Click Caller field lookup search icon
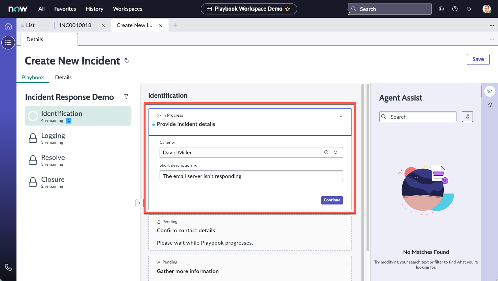The width and height of the screenshot is (498, 281). click(336, 152)
